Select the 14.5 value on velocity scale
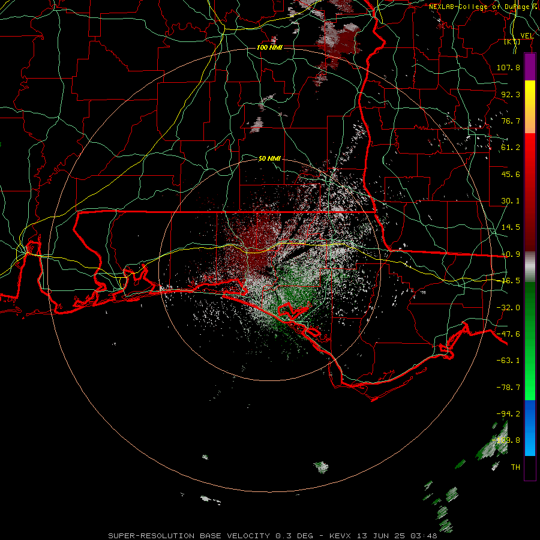 point(511,227)
